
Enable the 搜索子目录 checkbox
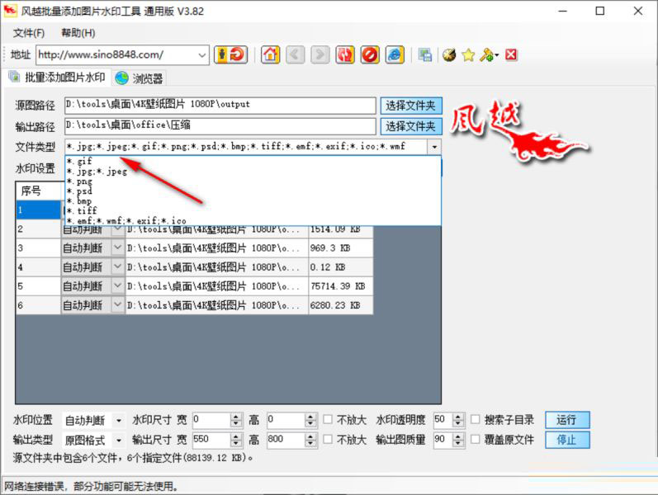[x=476, y=419]
